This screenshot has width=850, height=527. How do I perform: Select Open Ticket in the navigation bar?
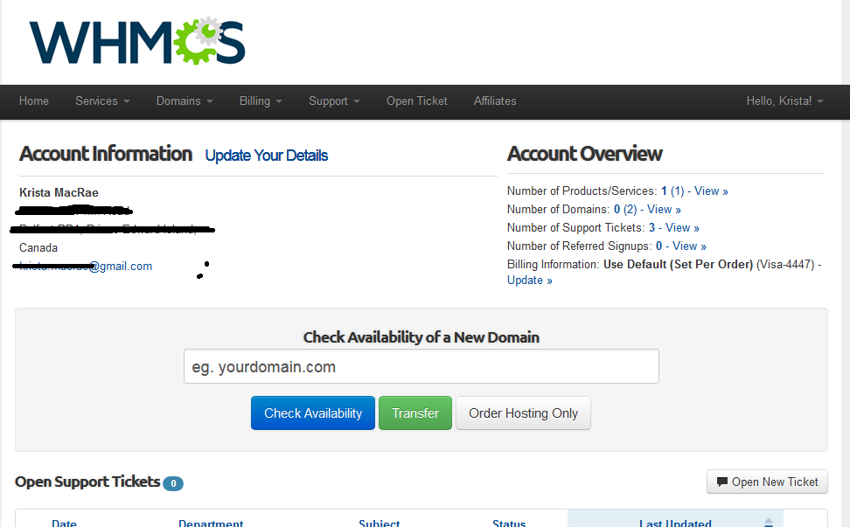click(417, 101)
